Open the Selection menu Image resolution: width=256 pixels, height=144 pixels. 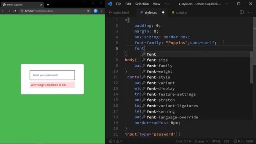[x=142, y=4]
